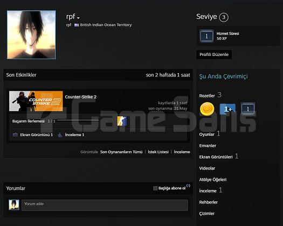Click the Yorum ekle comment field
Viewport: 283px width, 226px height.
105,205
